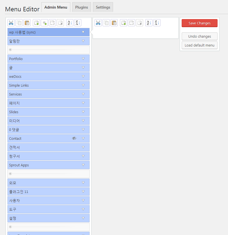Toggle the hidden eye icon on Contact
The image size is (228, 235).
74,138
